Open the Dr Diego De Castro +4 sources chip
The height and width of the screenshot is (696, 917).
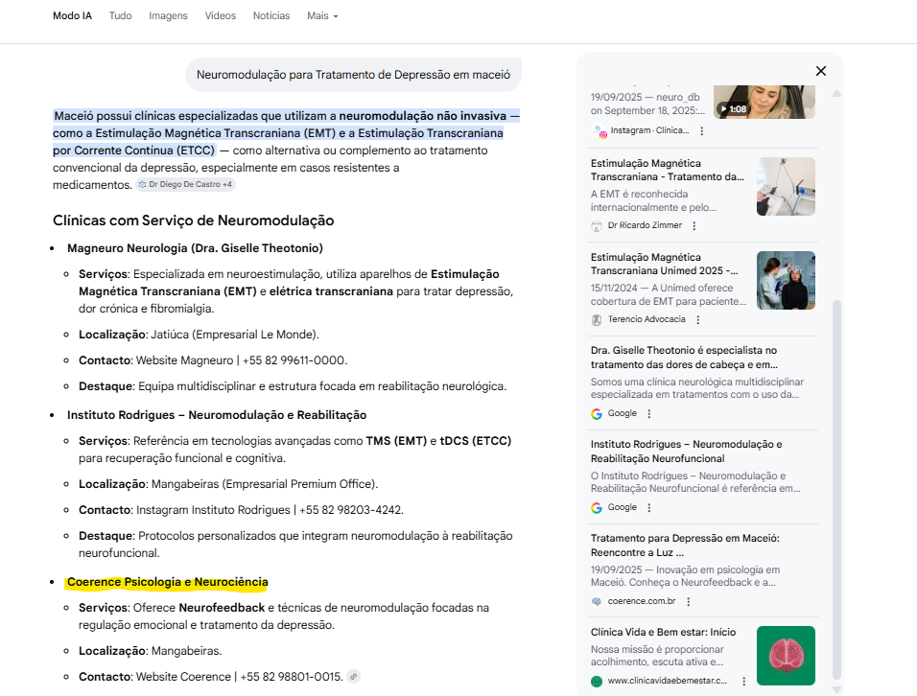coord(186,184)
